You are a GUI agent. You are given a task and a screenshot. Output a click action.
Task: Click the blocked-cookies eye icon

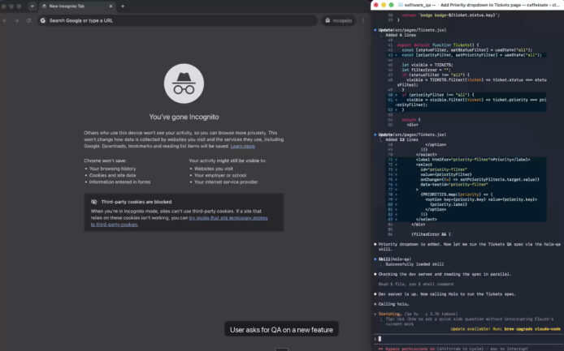click(94, 202)
